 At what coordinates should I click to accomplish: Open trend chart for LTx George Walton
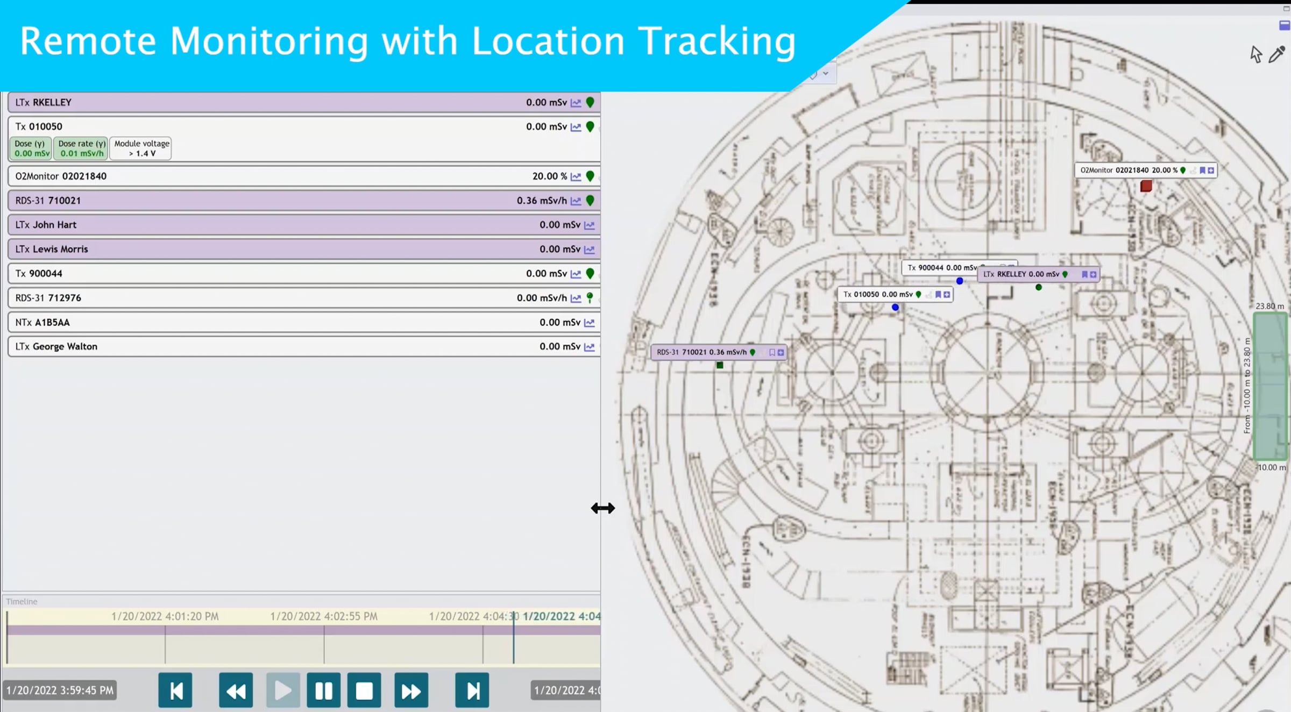[x=590, y=347]
